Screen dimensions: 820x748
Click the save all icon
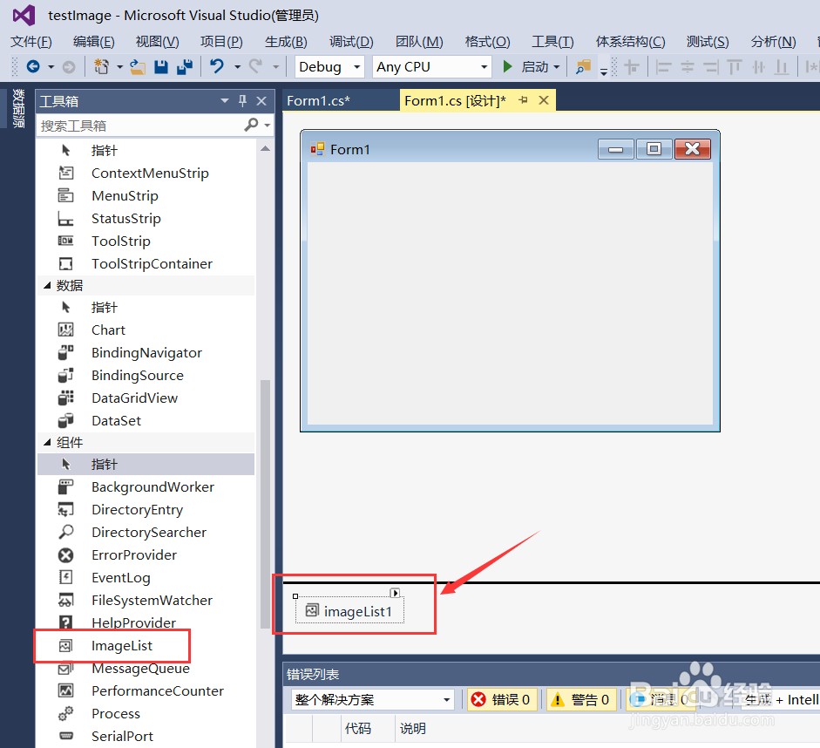tap(185, 66)
